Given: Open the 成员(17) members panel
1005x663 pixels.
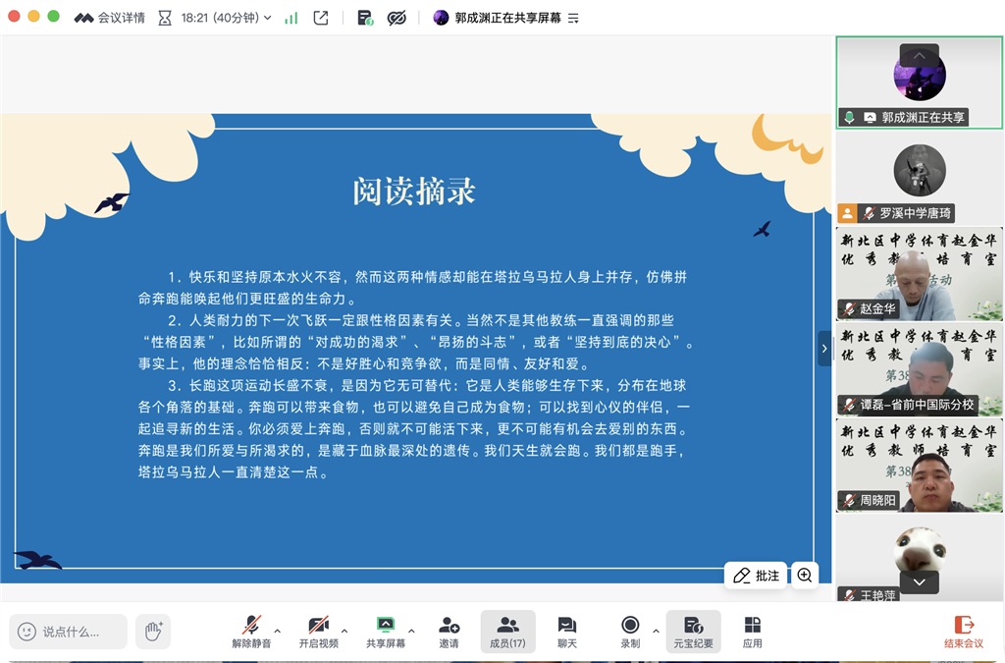Looking at the screenshot, I should pyautogui.click(x=507, y=632).
